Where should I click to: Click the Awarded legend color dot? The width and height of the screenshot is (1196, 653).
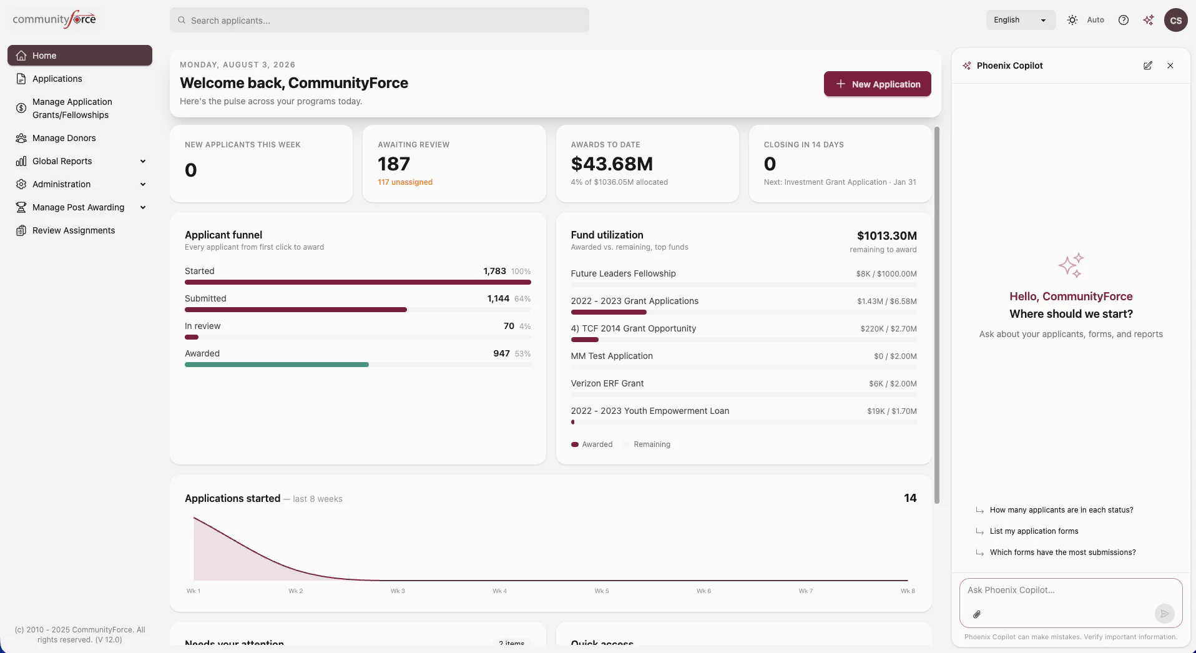575,444
